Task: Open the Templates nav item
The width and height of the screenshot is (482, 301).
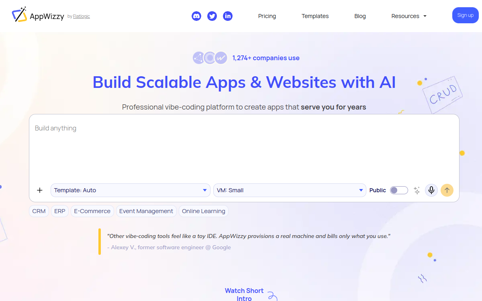Action: pos(315,16)
